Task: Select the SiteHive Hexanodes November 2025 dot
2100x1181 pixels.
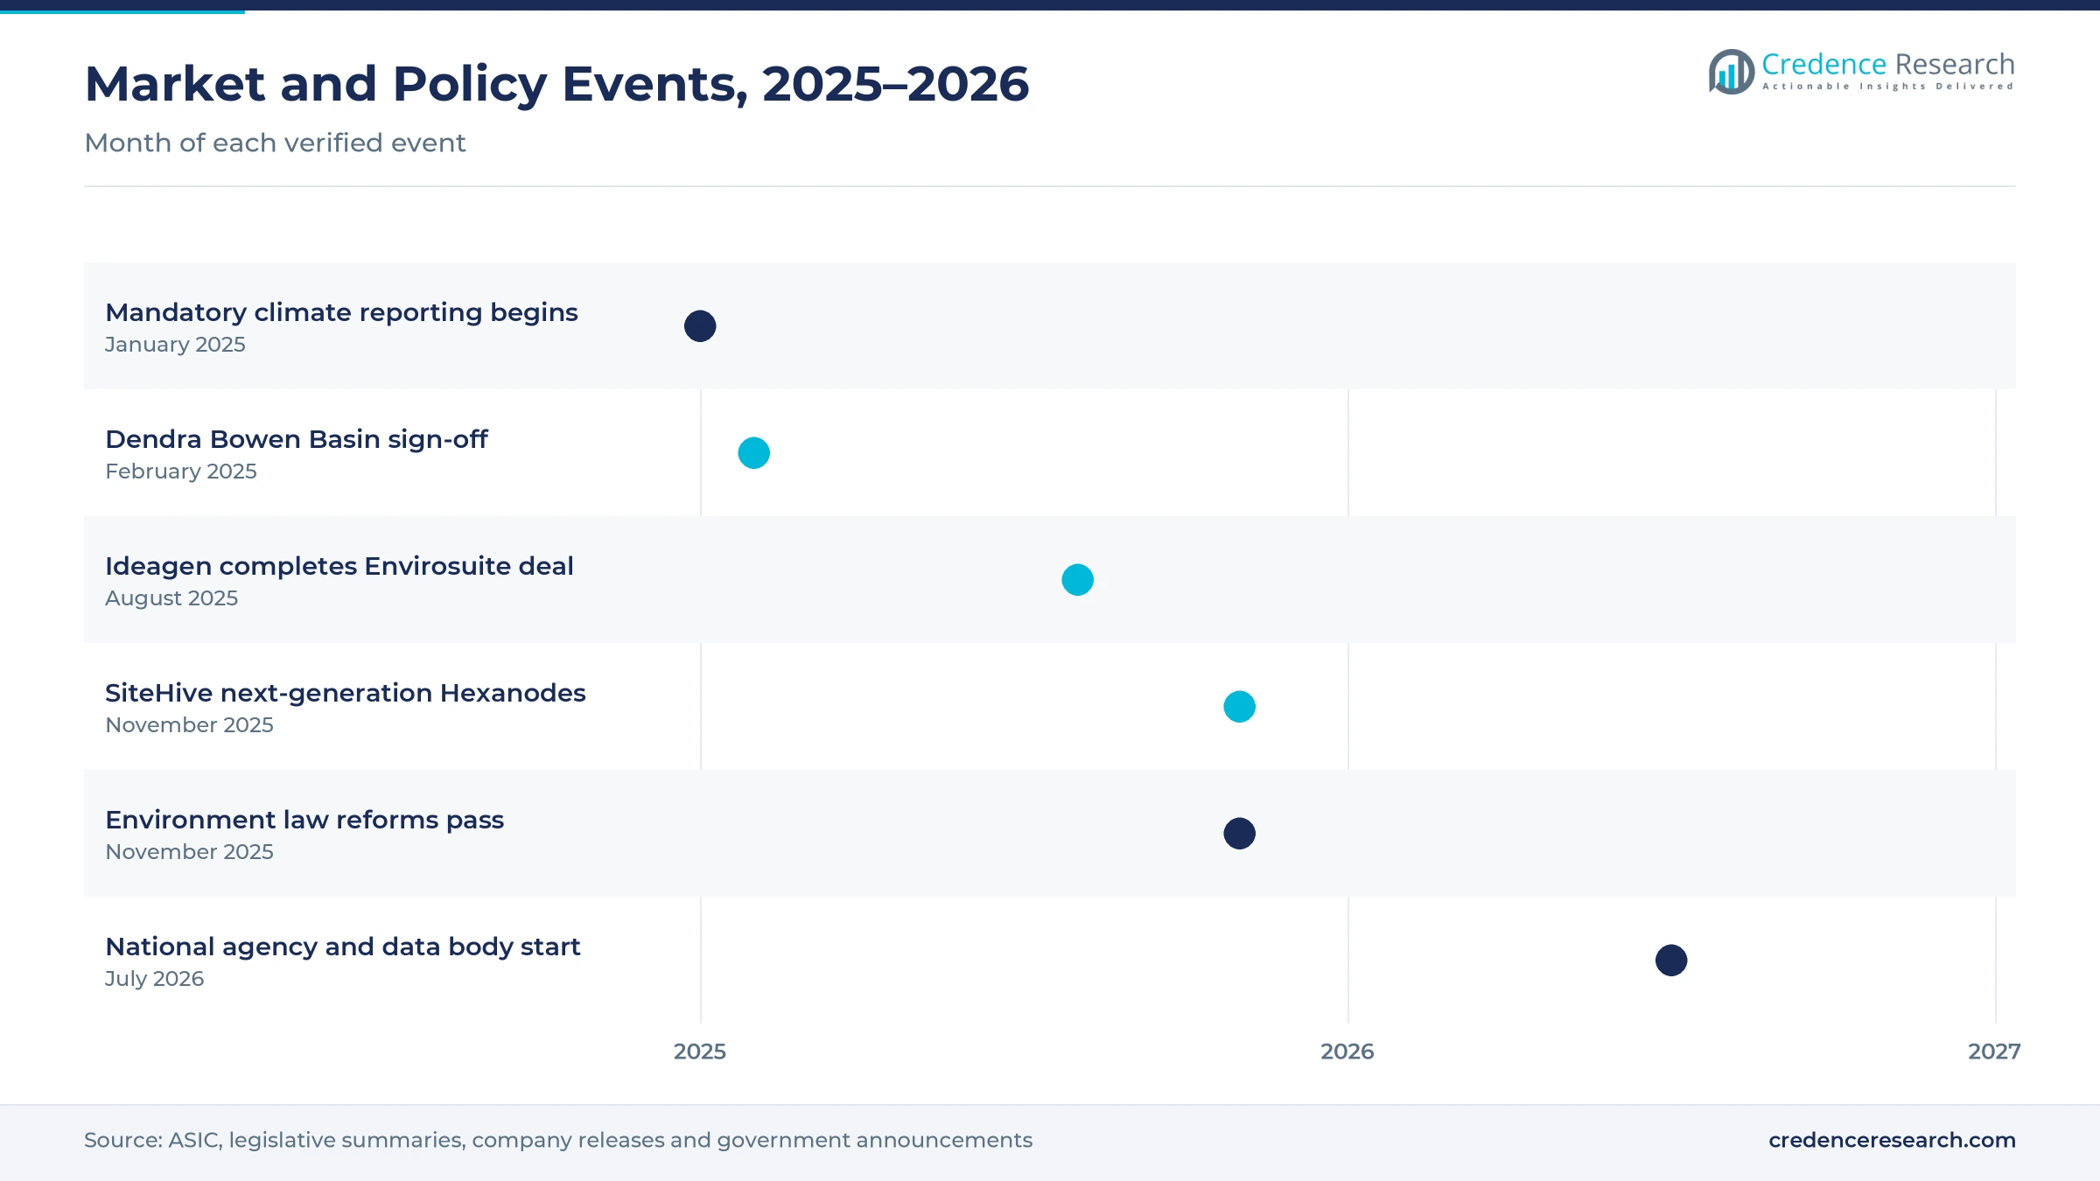Action: tap(1239, 707)
